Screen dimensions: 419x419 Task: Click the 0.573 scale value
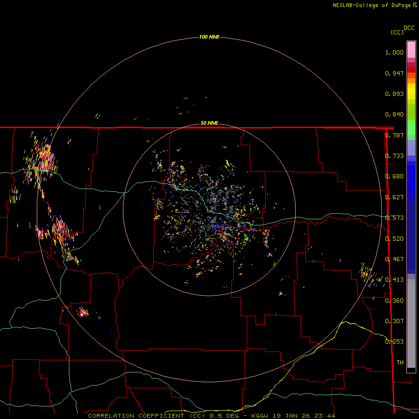pos(394,218)
